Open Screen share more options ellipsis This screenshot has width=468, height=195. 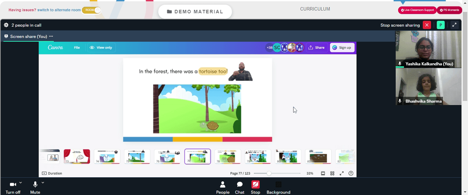point(51,36)
